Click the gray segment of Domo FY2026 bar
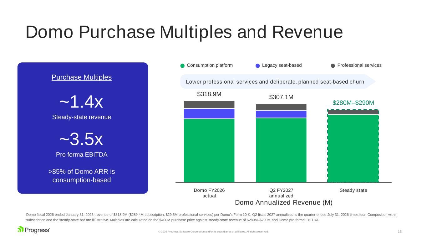427x240 pixels. tap(209, 105)
